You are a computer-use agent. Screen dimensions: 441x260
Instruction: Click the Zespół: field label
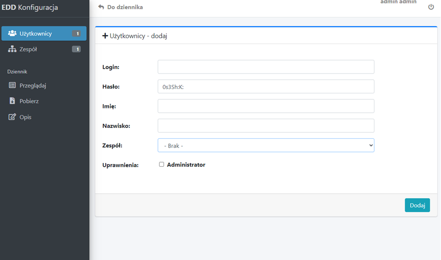(112, 145)
